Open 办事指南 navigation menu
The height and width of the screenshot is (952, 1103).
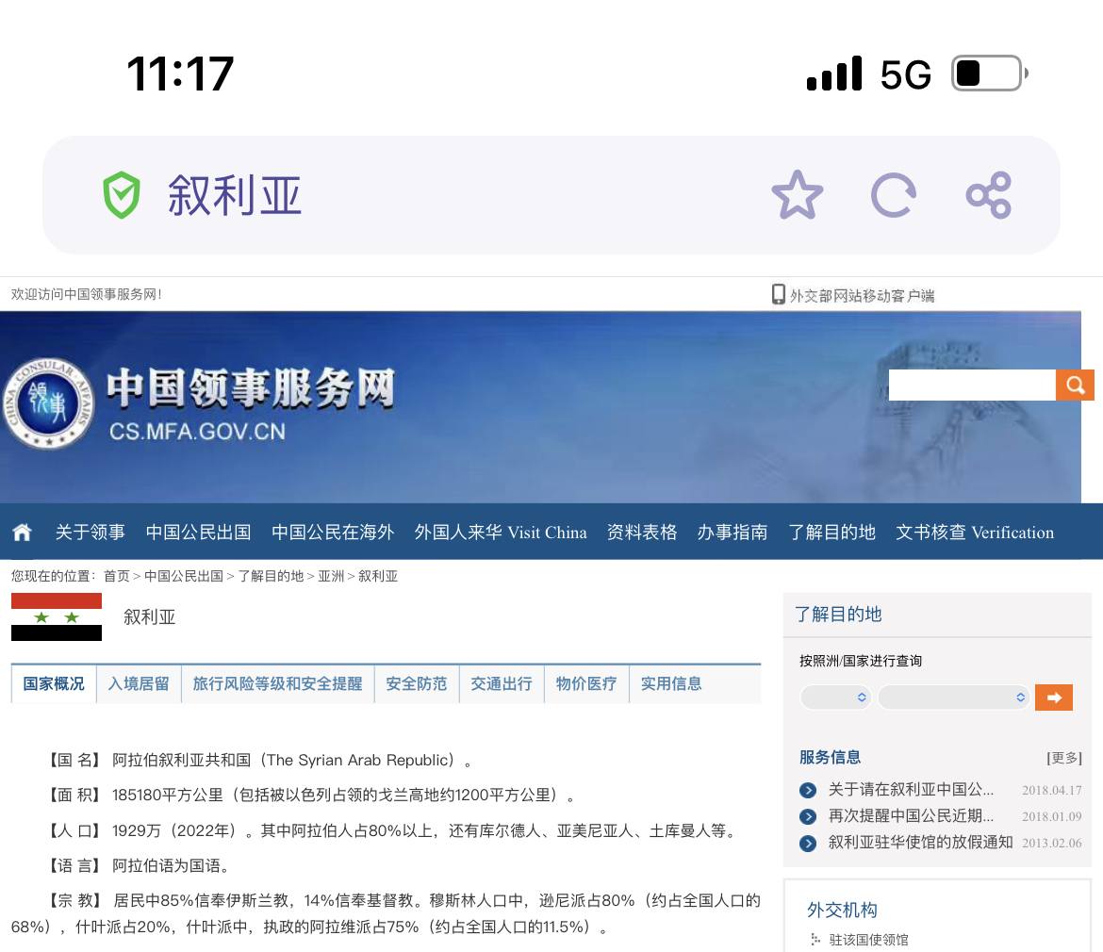[x=733, y=533]
